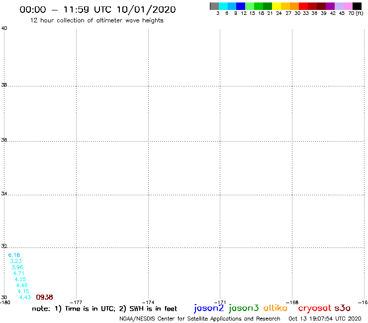
Task: Click the 4.15 wave height reading
Action: (x=23, y=291)
